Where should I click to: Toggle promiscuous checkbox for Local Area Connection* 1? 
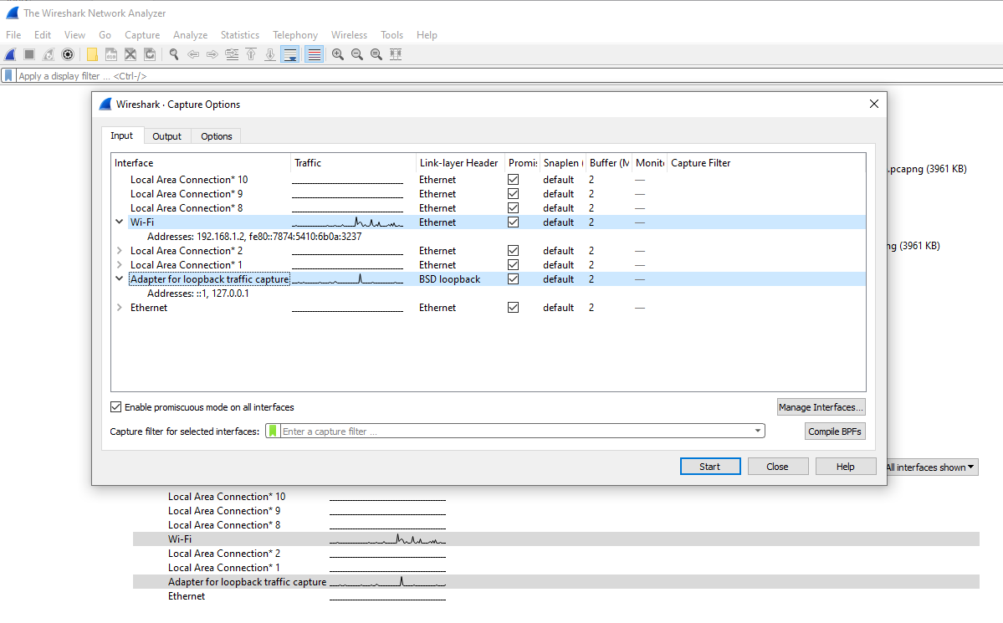tap(513, 265)
